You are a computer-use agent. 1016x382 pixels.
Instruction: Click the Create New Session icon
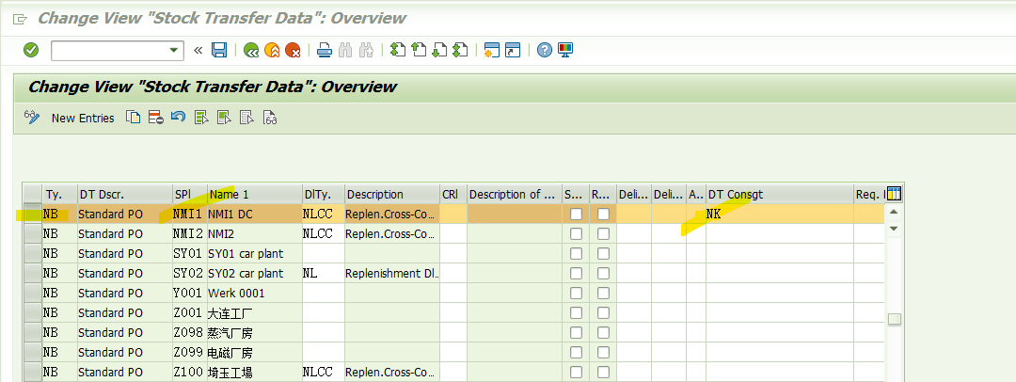(492, 50)
